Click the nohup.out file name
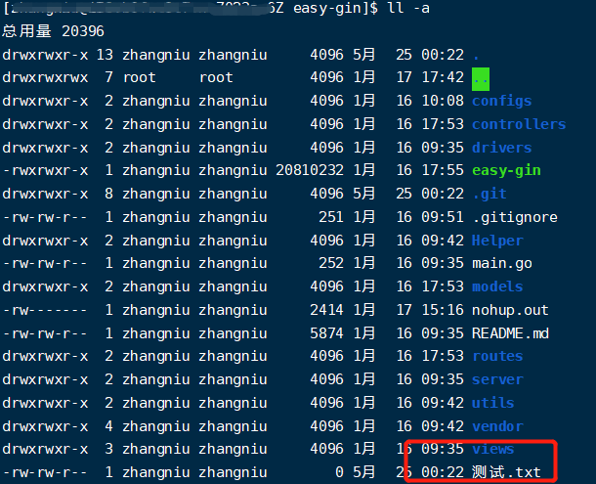 (510, 310)
